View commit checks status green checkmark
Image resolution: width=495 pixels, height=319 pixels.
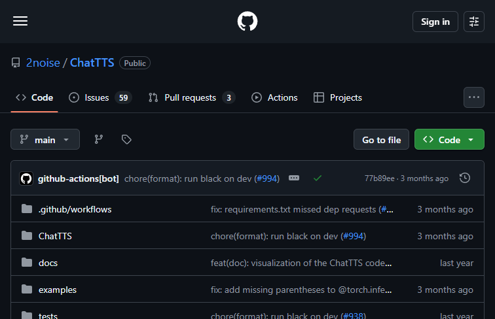(318, 178)
